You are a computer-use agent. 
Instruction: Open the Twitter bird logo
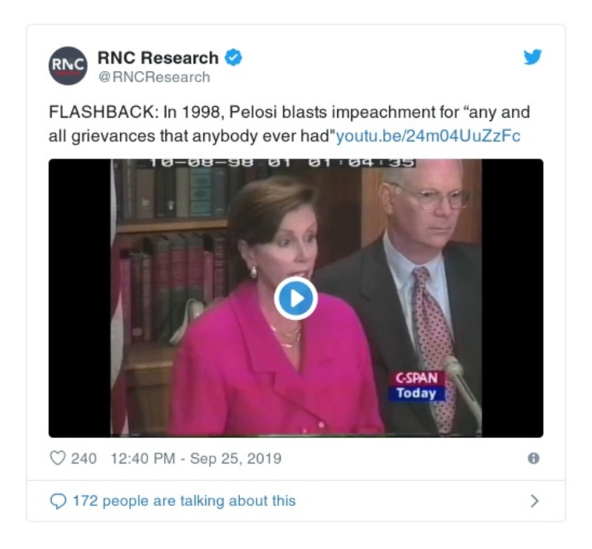tap(532, 57)
